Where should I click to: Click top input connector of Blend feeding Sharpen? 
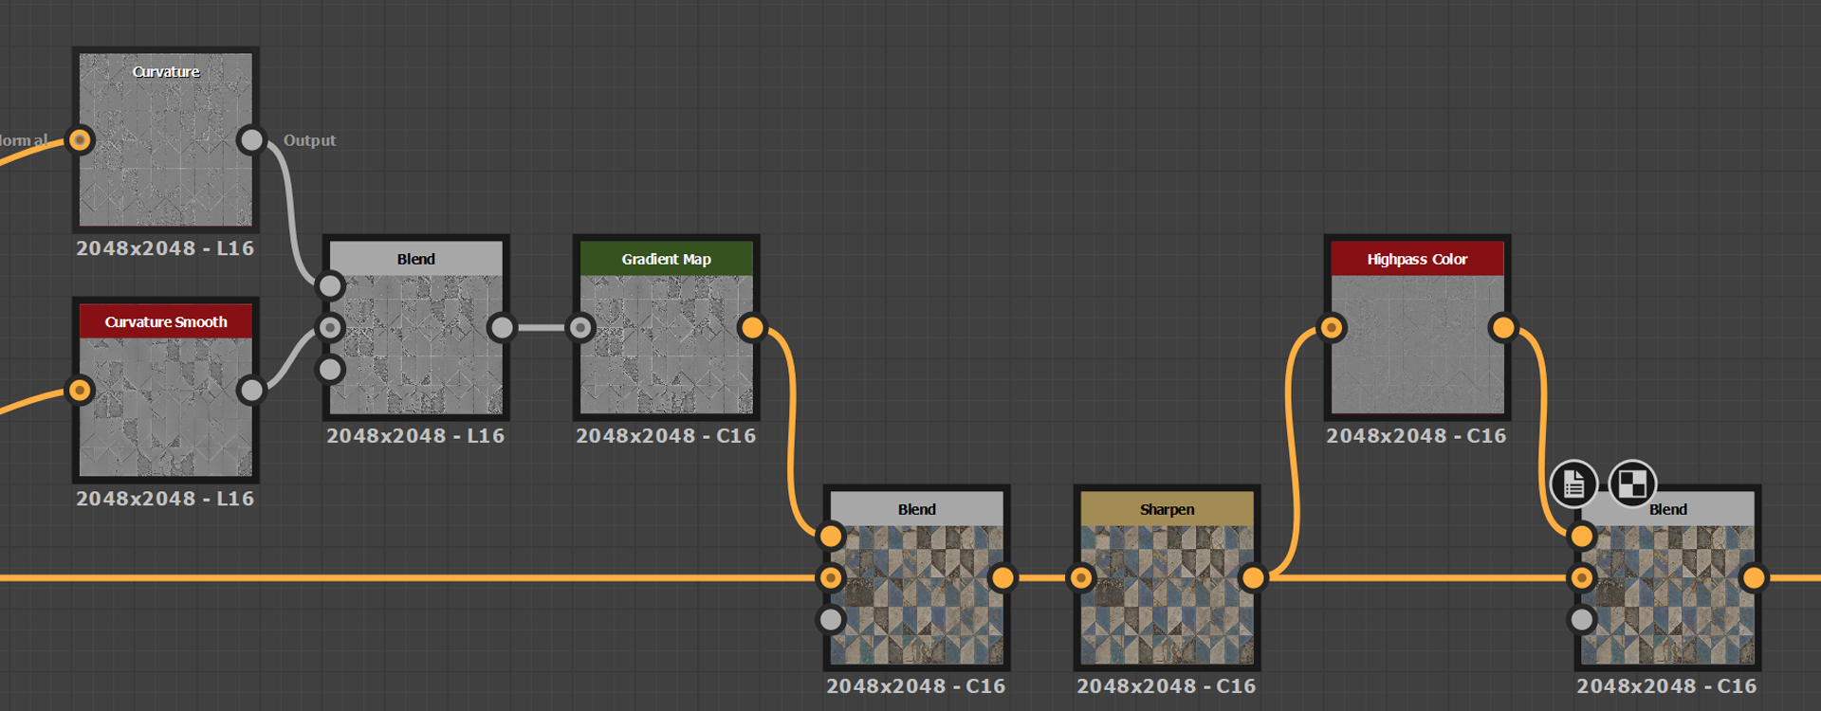click(831, 536)
